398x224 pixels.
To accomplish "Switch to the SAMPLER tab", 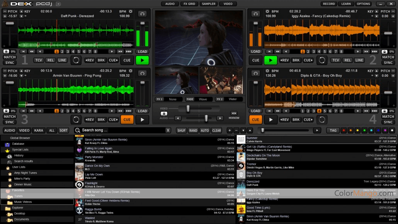I will (209, 4).
